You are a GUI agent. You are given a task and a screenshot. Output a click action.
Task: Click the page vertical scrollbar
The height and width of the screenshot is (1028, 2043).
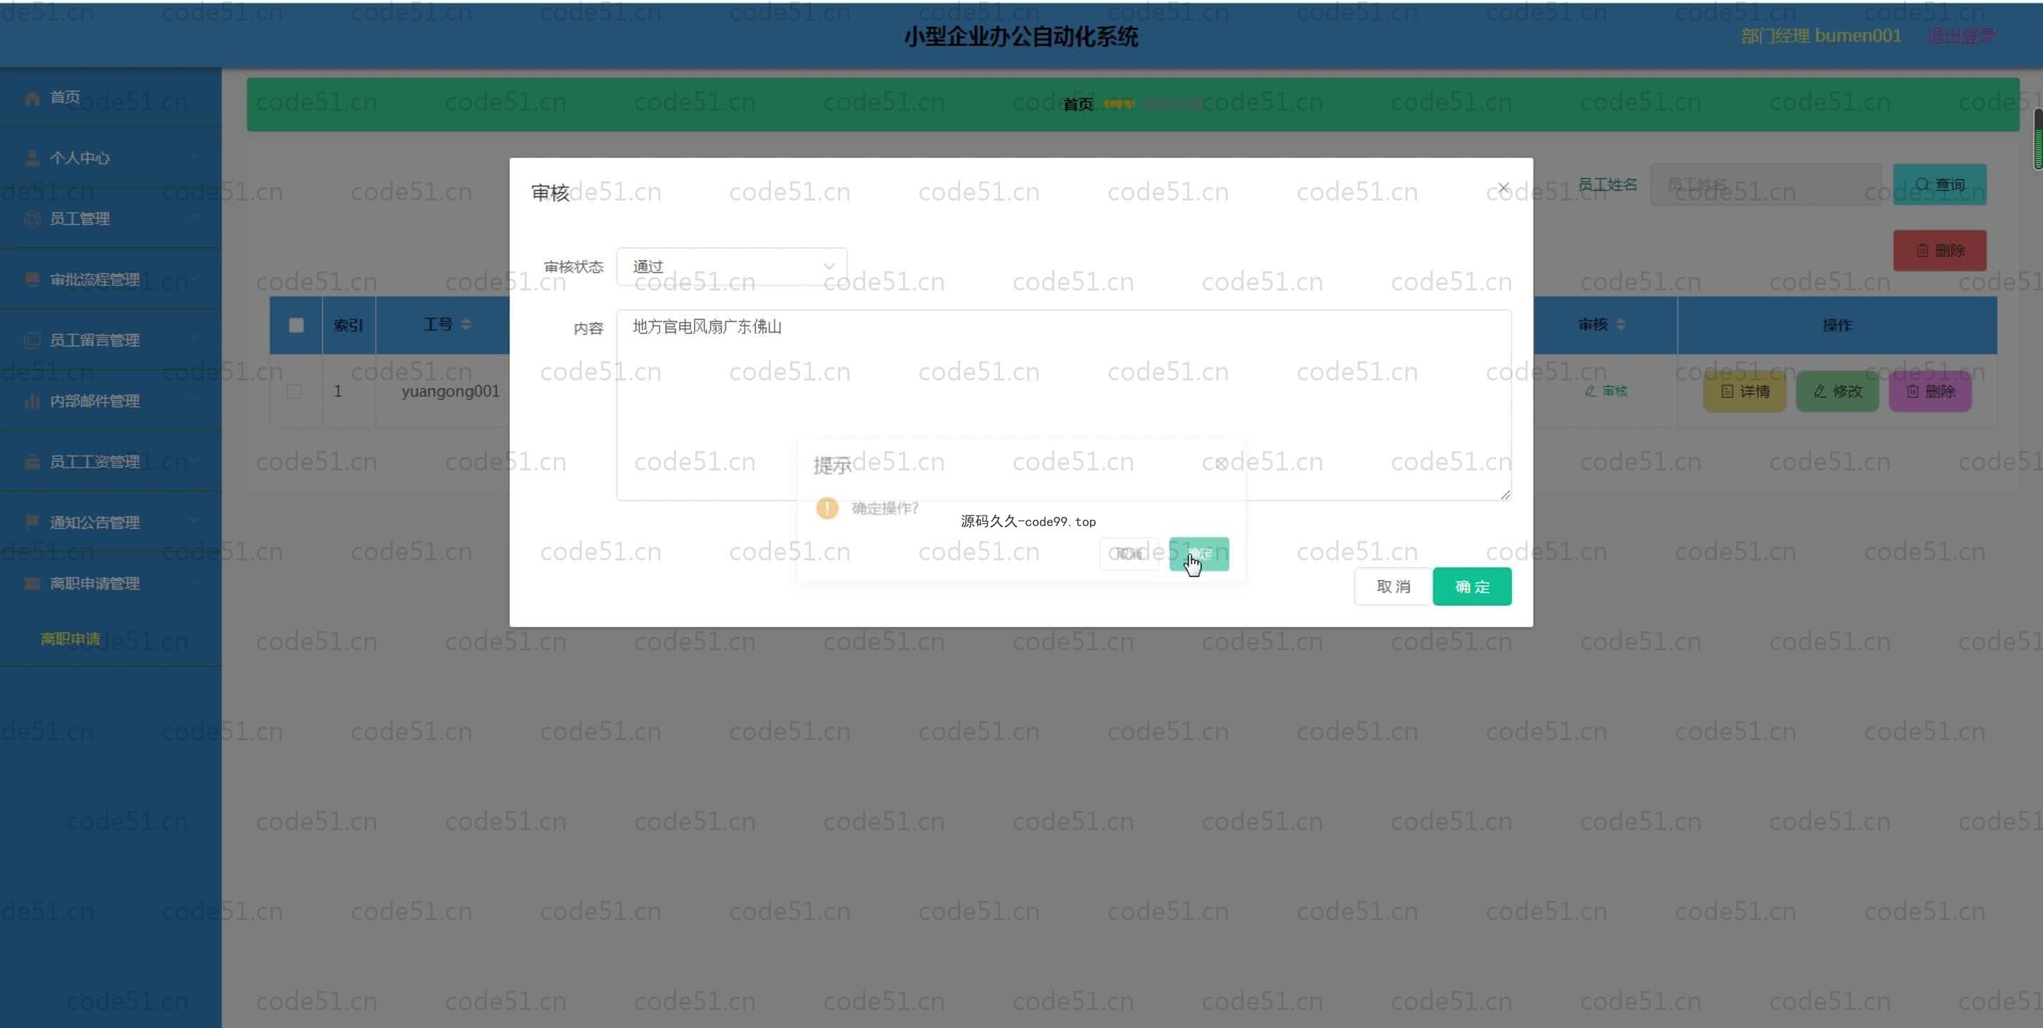tap(2037, 140)
